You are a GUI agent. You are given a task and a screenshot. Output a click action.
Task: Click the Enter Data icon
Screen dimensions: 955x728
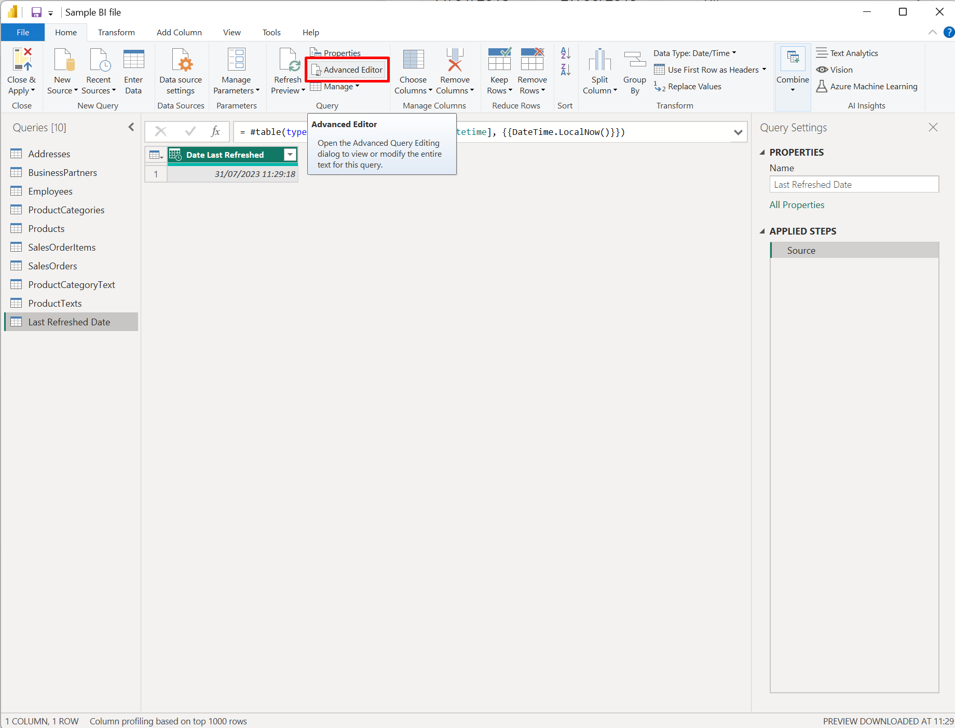pyautogui.click(x=133, y=69)
